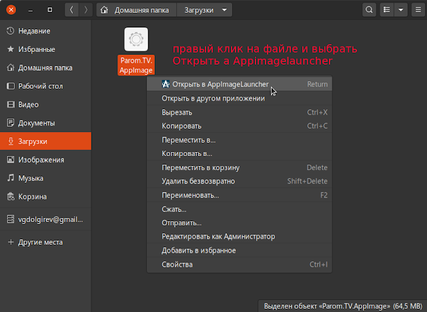The image size is (427, 312).
Task: Choose Открыть в AppImageLauncher from context menu
Action: click(240, 84)
